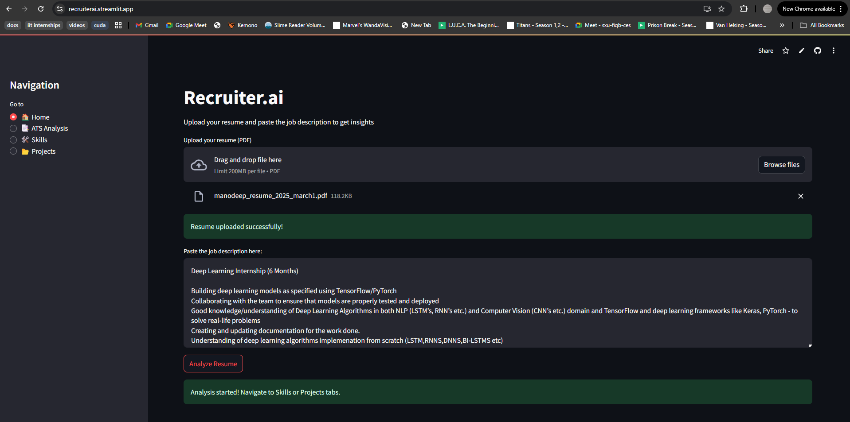Click the Browse files button
850x422 pixels.
pos(781,165)
